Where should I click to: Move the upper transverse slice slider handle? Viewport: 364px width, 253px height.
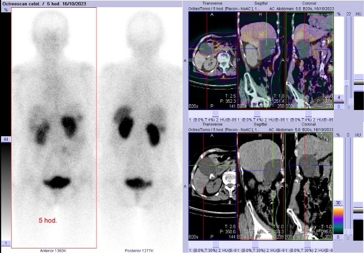pyautogui.click(x=216, y=114)
